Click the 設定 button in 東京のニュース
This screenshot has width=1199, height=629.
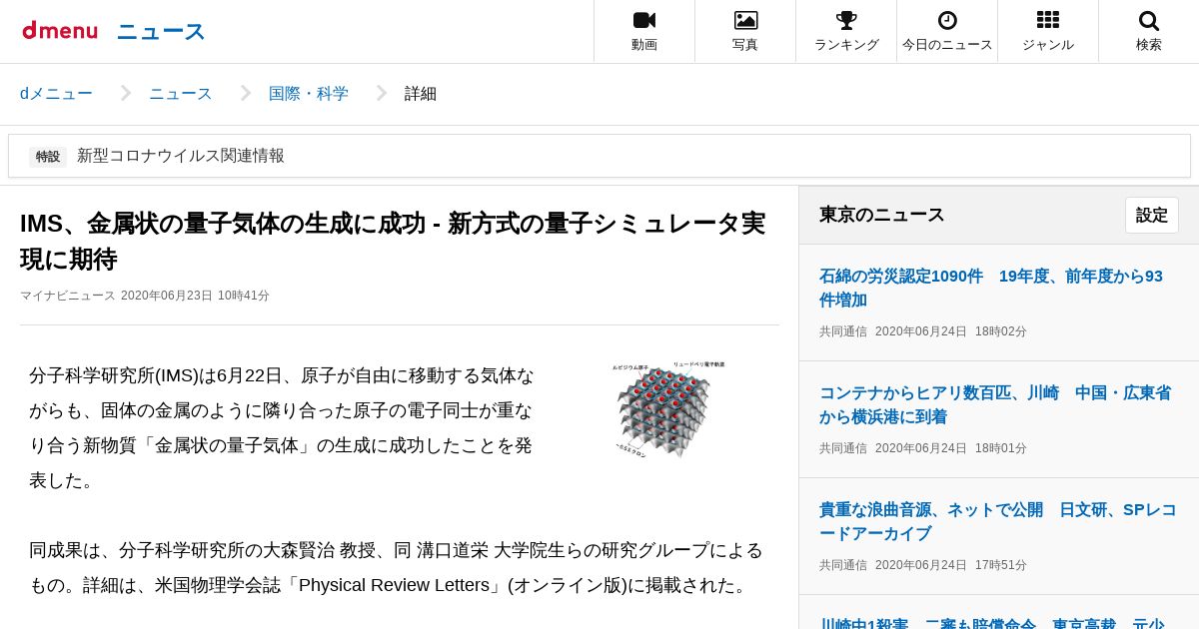pos(1152,215)
